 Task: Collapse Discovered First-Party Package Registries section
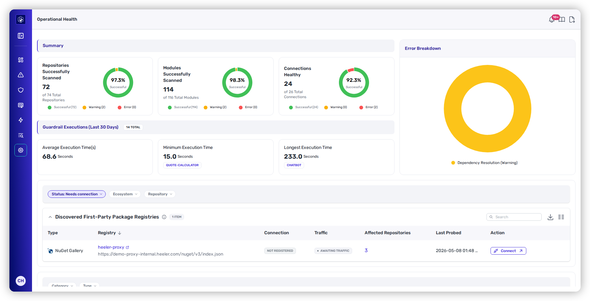click(x=50, y=217)
